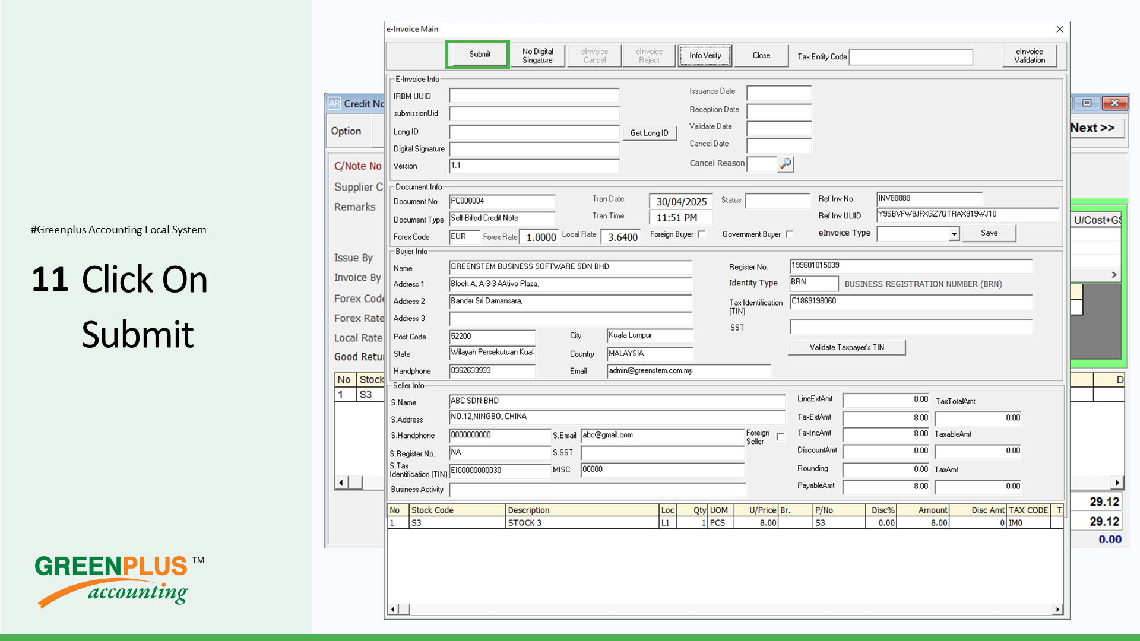
Task: Click the Identity Type field BRN
Action: coord(813,283)
